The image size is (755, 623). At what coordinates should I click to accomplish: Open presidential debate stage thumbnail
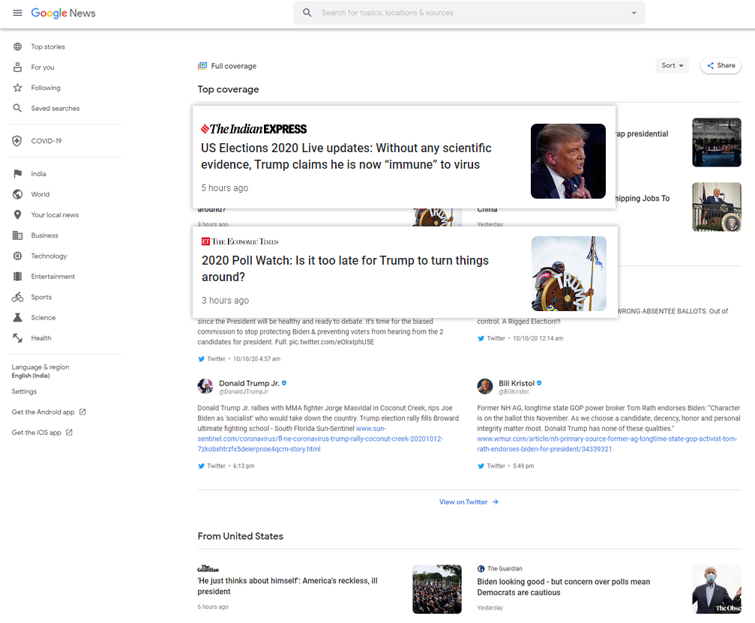pyautogui.click(x=717, y=142)
